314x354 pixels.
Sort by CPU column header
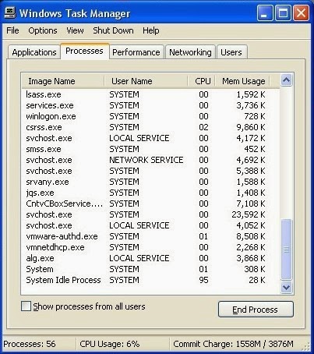[202, 81]
